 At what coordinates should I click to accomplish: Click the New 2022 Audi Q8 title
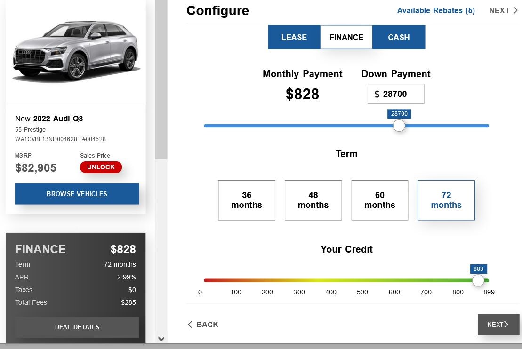(49, 119)
